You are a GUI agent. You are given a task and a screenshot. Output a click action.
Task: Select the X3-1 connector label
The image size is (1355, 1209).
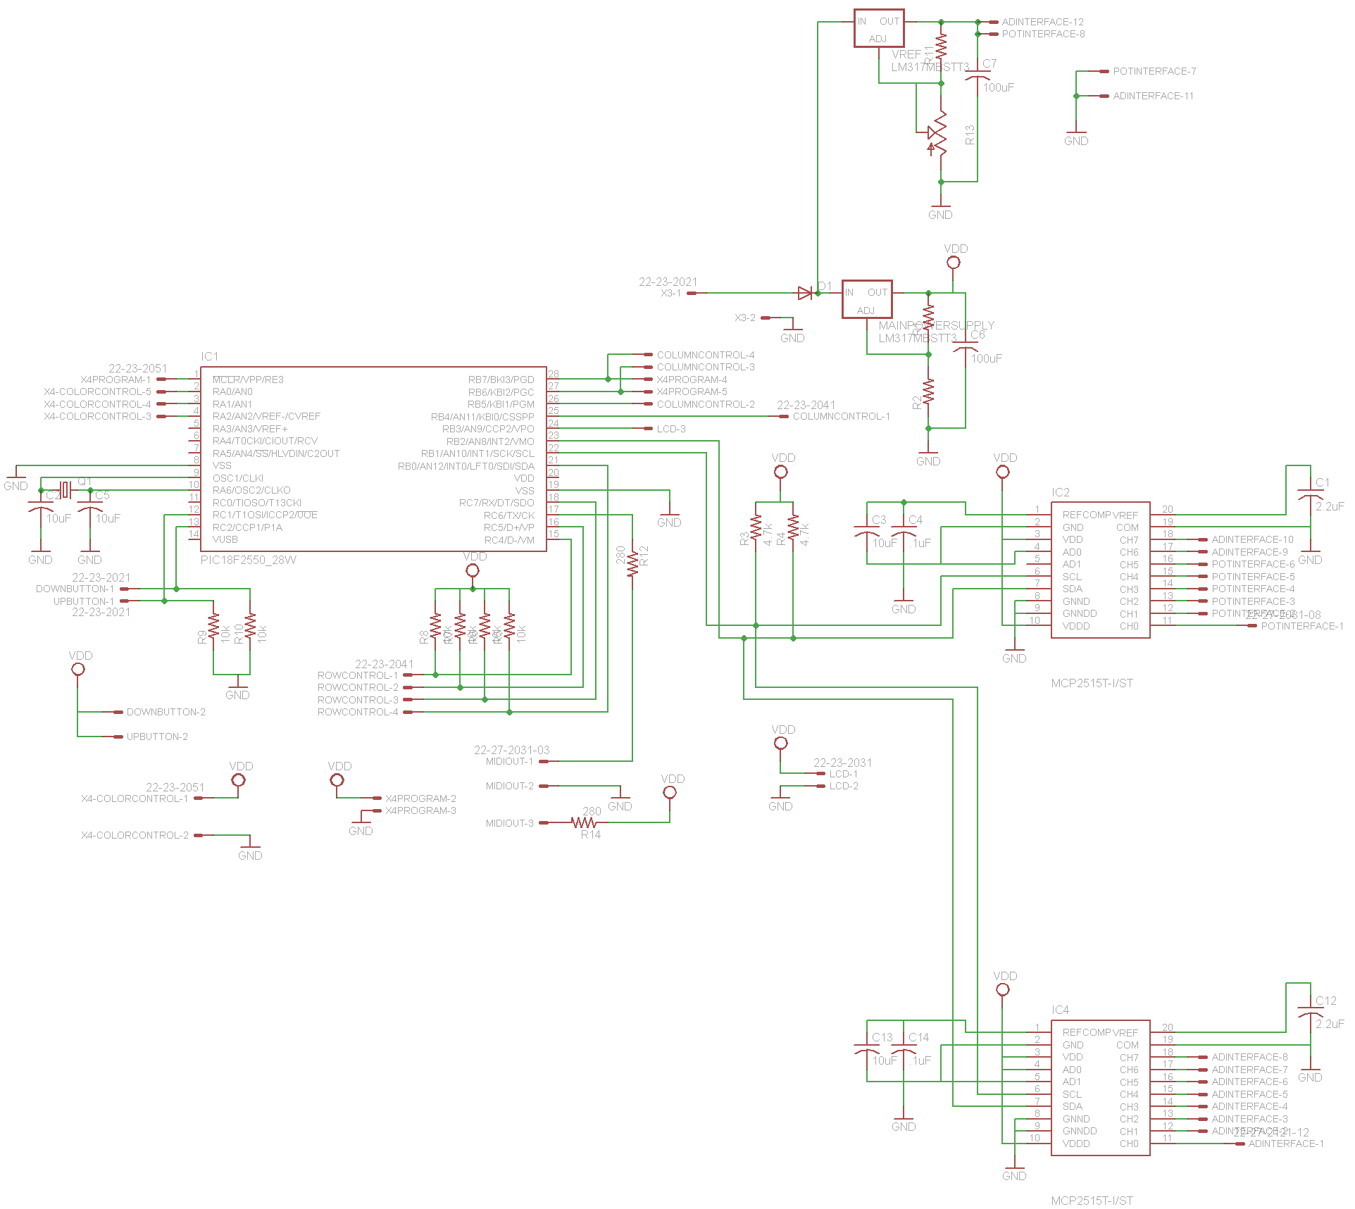coord(670,293)
